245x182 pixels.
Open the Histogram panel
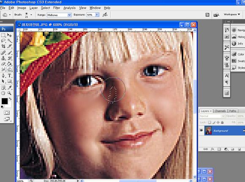(x=238, y=37)
